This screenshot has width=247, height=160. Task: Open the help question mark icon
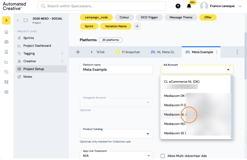click(178, 6)
